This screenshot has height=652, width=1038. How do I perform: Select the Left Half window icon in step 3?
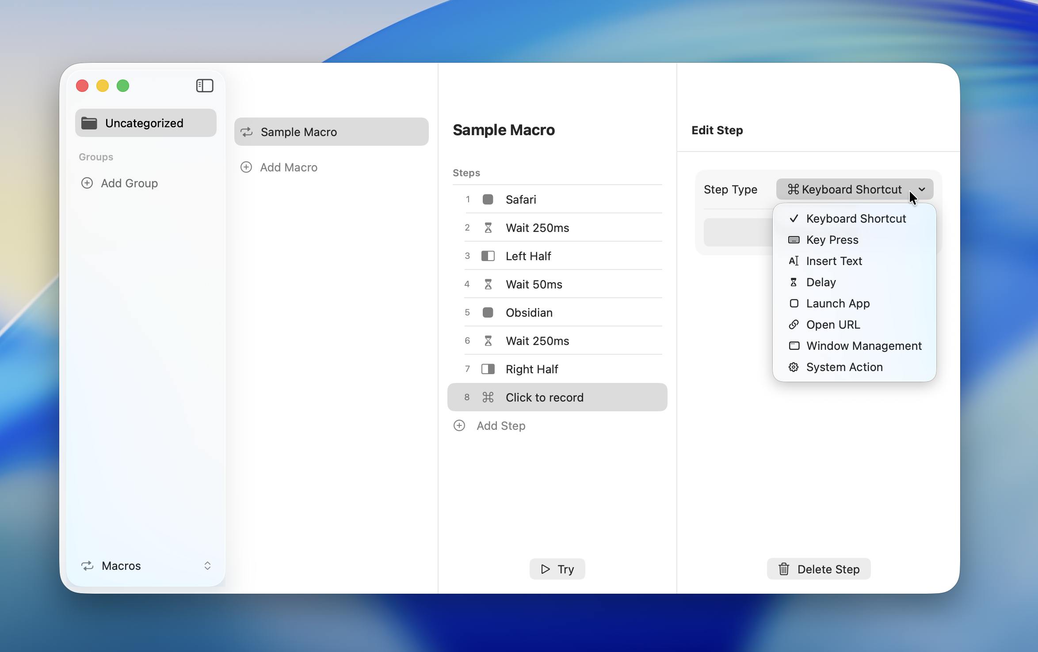(488, 256)
